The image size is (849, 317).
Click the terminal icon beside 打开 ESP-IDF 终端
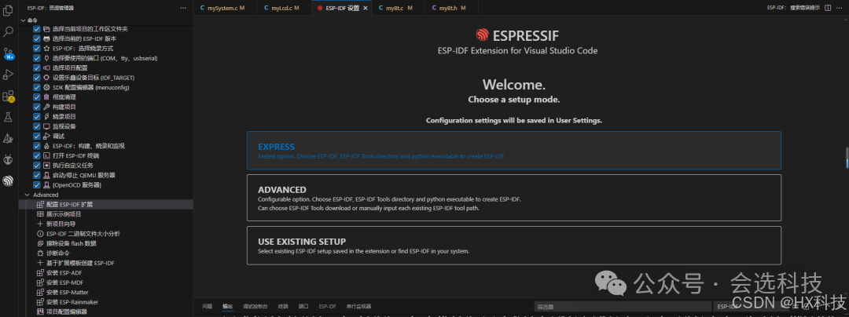(46, 155)
